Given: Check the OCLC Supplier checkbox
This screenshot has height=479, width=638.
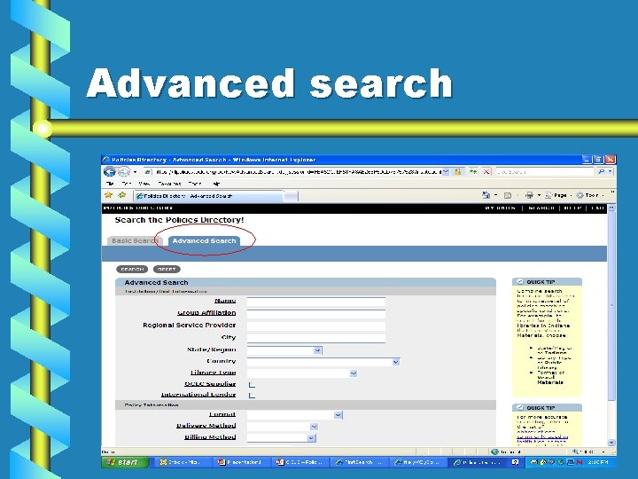Looking at the screenshot, I should click(252, 384).
